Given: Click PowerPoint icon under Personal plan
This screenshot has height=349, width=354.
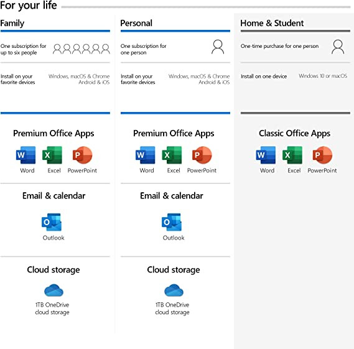Looking at the screenshot, I should click(202, 155).
